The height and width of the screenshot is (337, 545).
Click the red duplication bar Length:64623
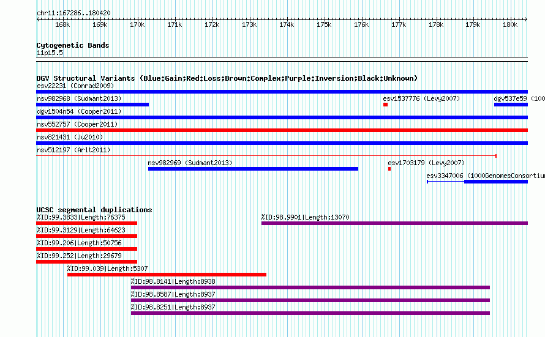86,236
